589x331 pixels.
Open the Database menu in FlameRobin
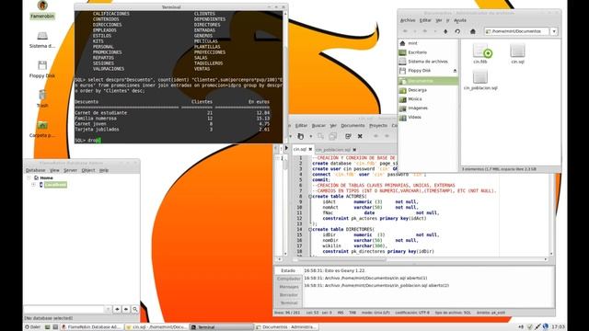coord(35,170)
